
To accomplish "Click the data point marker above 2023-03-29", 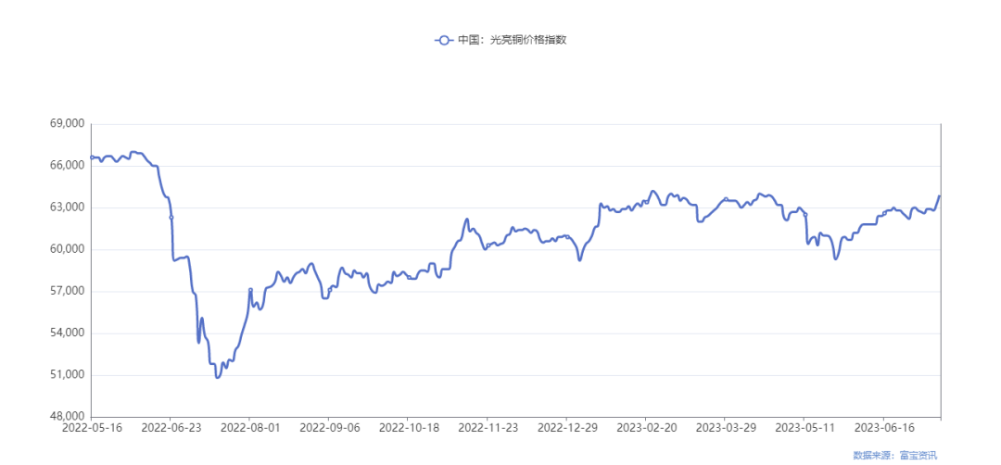I will (726, 199).
